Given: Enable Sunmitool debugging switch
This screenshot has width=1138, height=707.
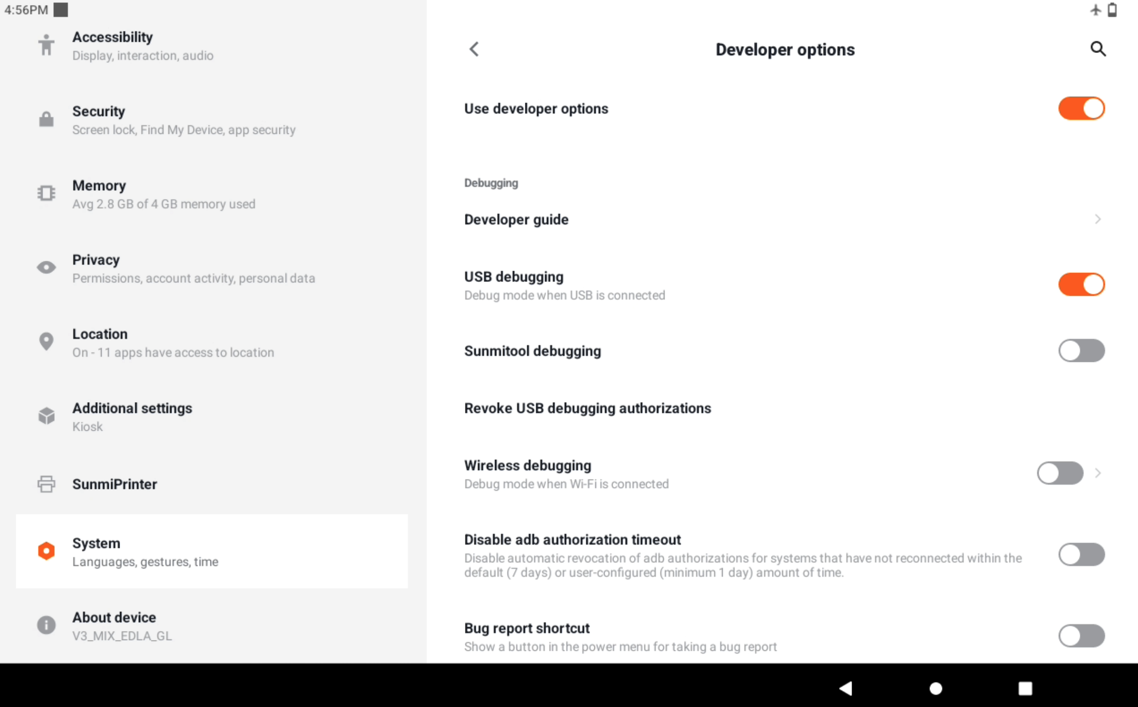Looking at the screenshot, I should (x=1081, y=351).
